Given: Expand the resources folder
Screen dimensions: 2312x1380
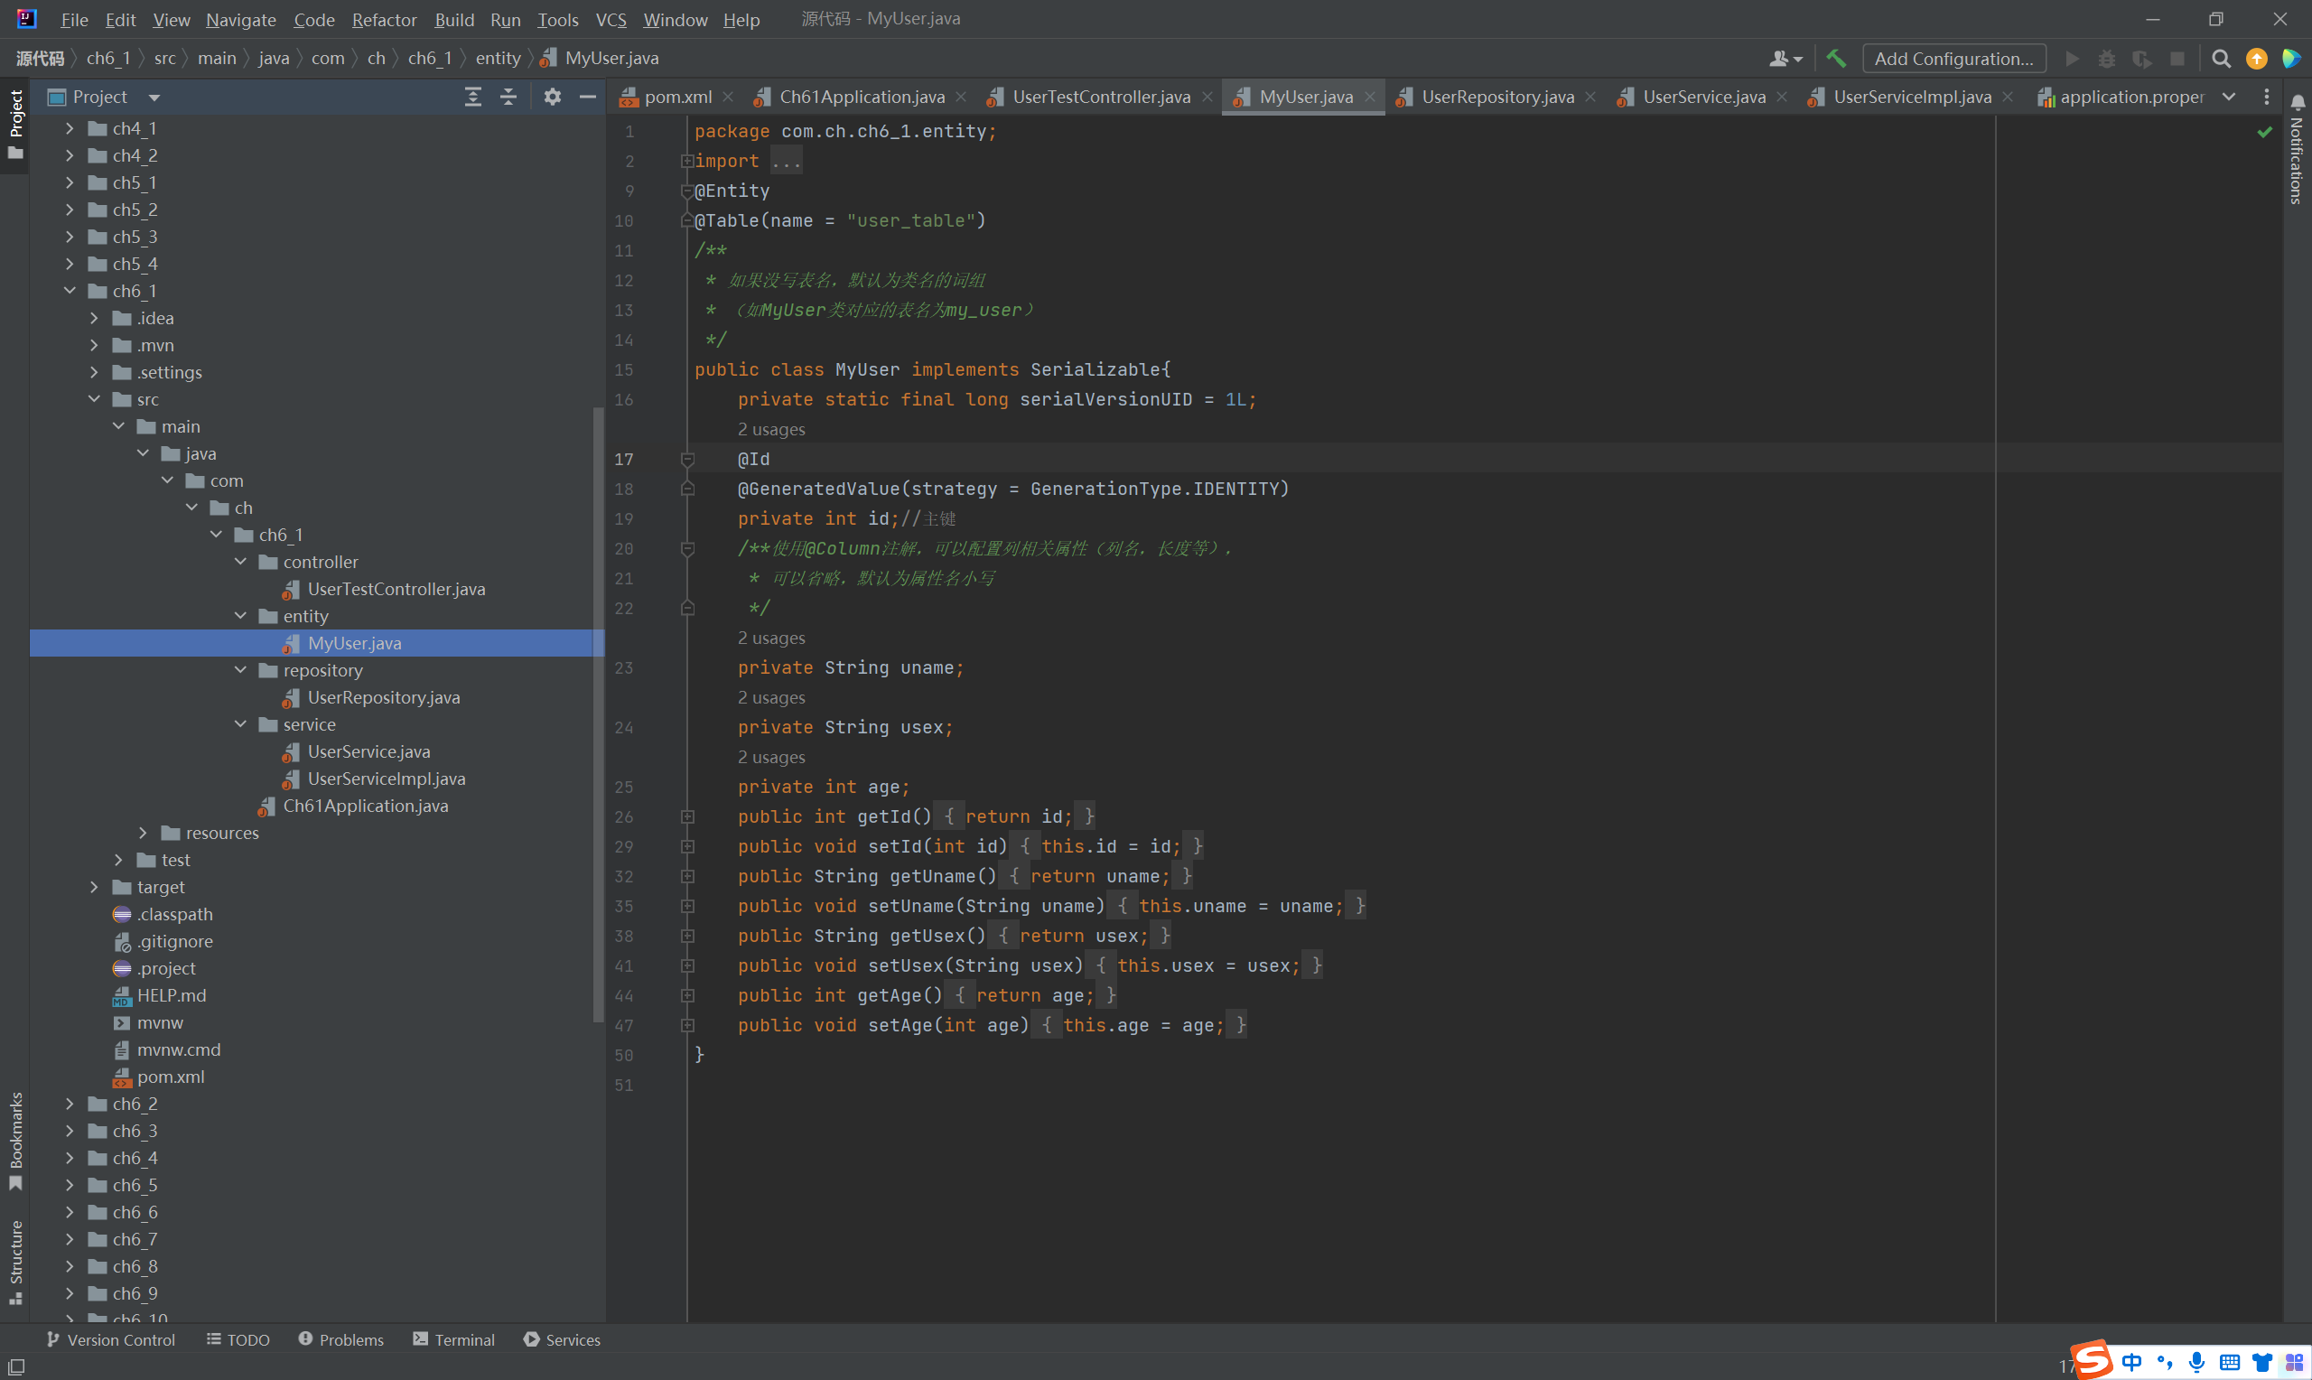Looking at the screenshot, I should coord(144,833).
